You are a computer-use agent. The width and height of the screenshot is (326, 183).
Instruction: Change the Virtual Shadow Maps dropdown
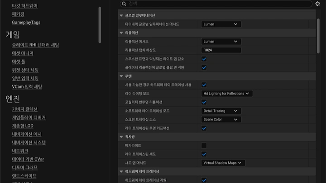[223, 163]
